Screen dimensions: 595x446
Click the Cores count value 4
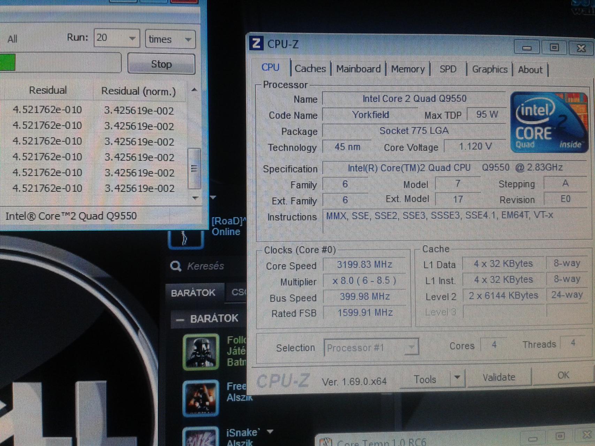[494, 345]
